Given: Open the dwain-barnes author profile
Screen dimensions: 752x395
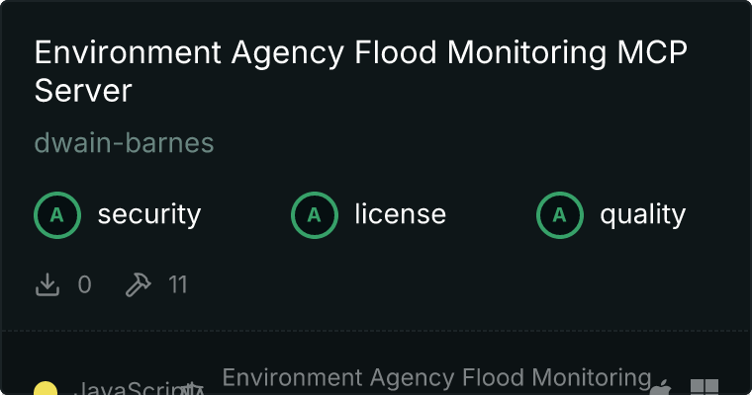Looking at the screenshot, I should click(124, 143).
